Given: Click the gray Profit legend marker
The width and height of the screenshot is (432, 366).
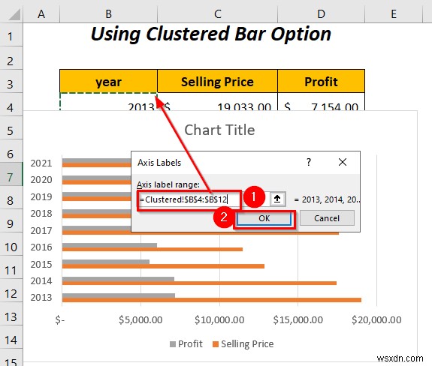Looking at the screenshot, I should tap(173, 344).
